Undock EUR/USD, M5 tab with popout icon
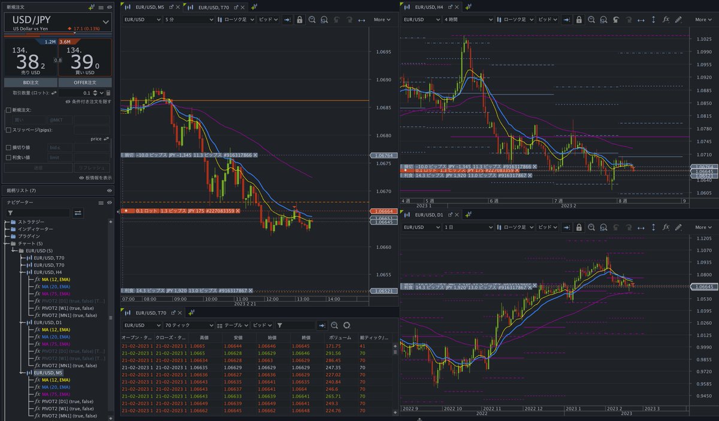Image resolution: width=719 pixels, height=421 pixels. click(172, 7)
